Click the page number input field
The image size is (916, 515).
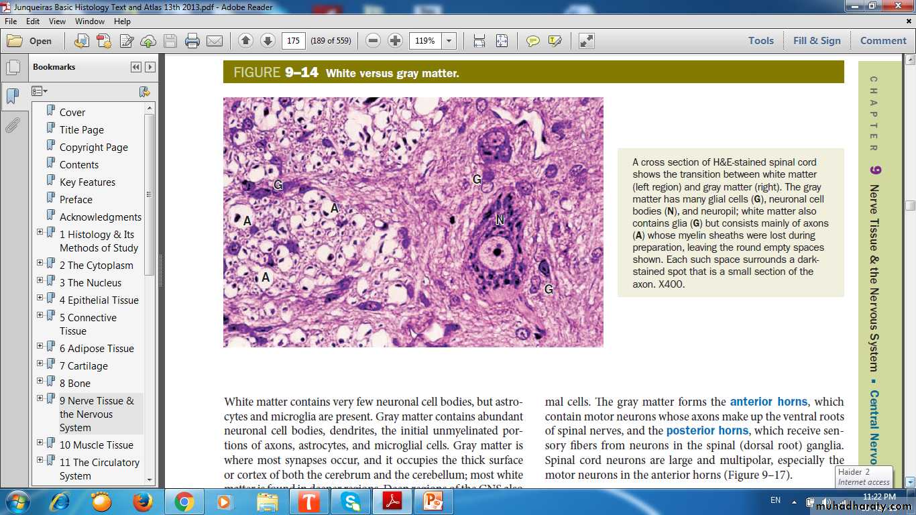click(x=293, y=41)
